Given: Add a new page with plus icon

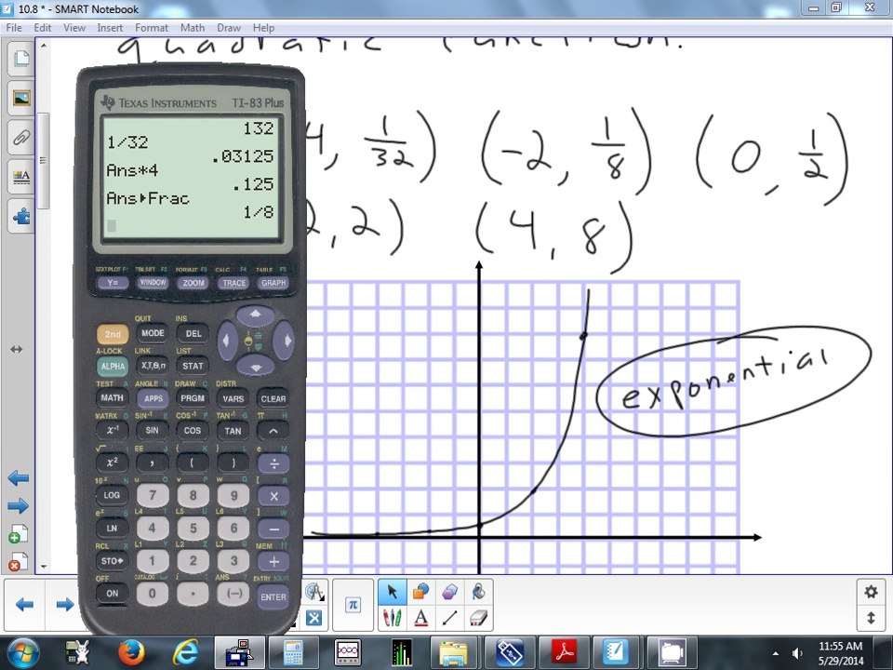Looking at the screenshot, I should click(18, 534).
